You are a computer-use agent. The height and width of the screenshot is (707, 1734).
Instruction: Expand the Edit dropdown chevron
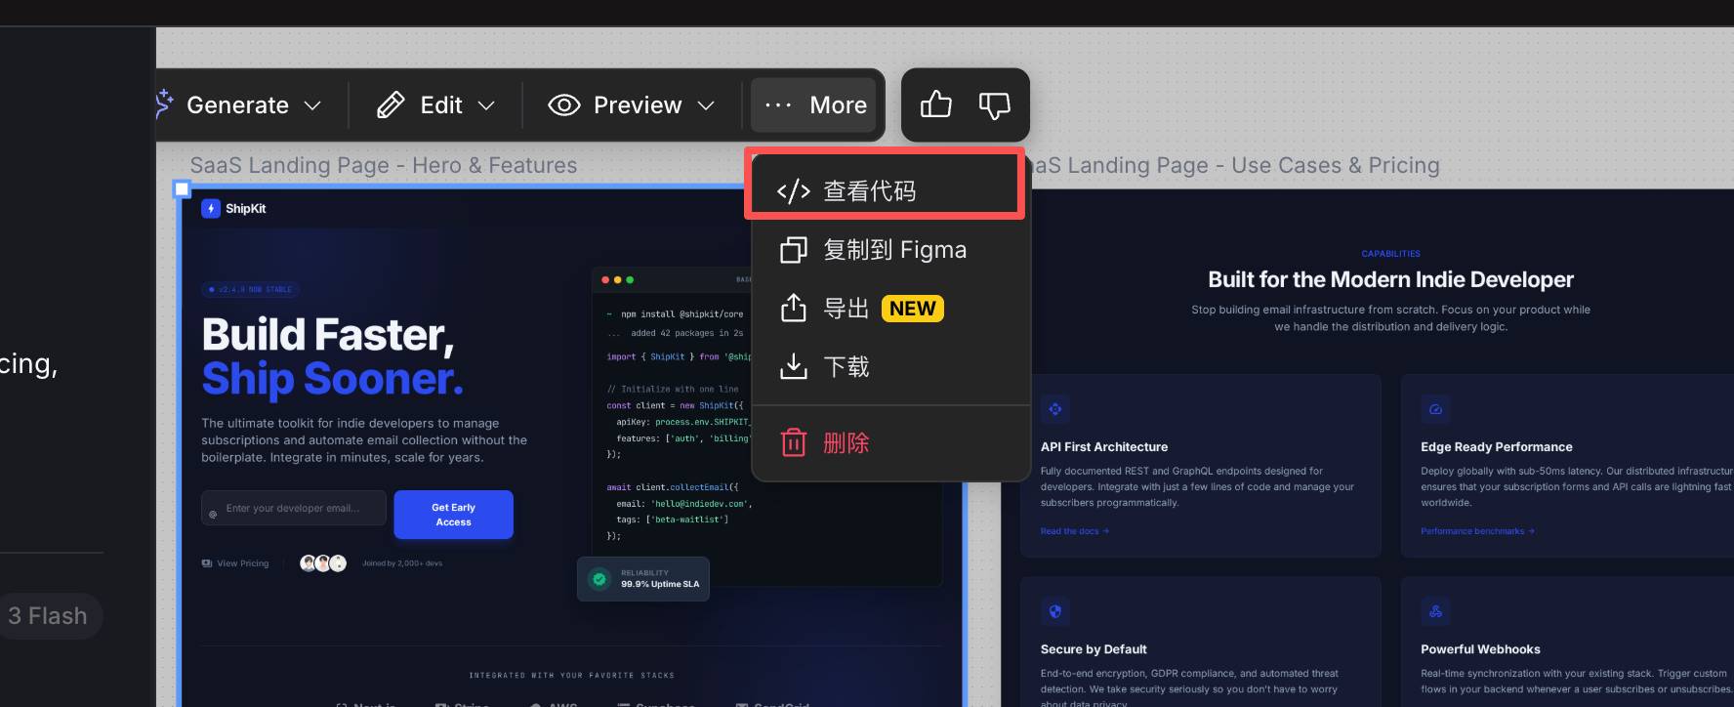pyautogui.click(x=486, y=105)
